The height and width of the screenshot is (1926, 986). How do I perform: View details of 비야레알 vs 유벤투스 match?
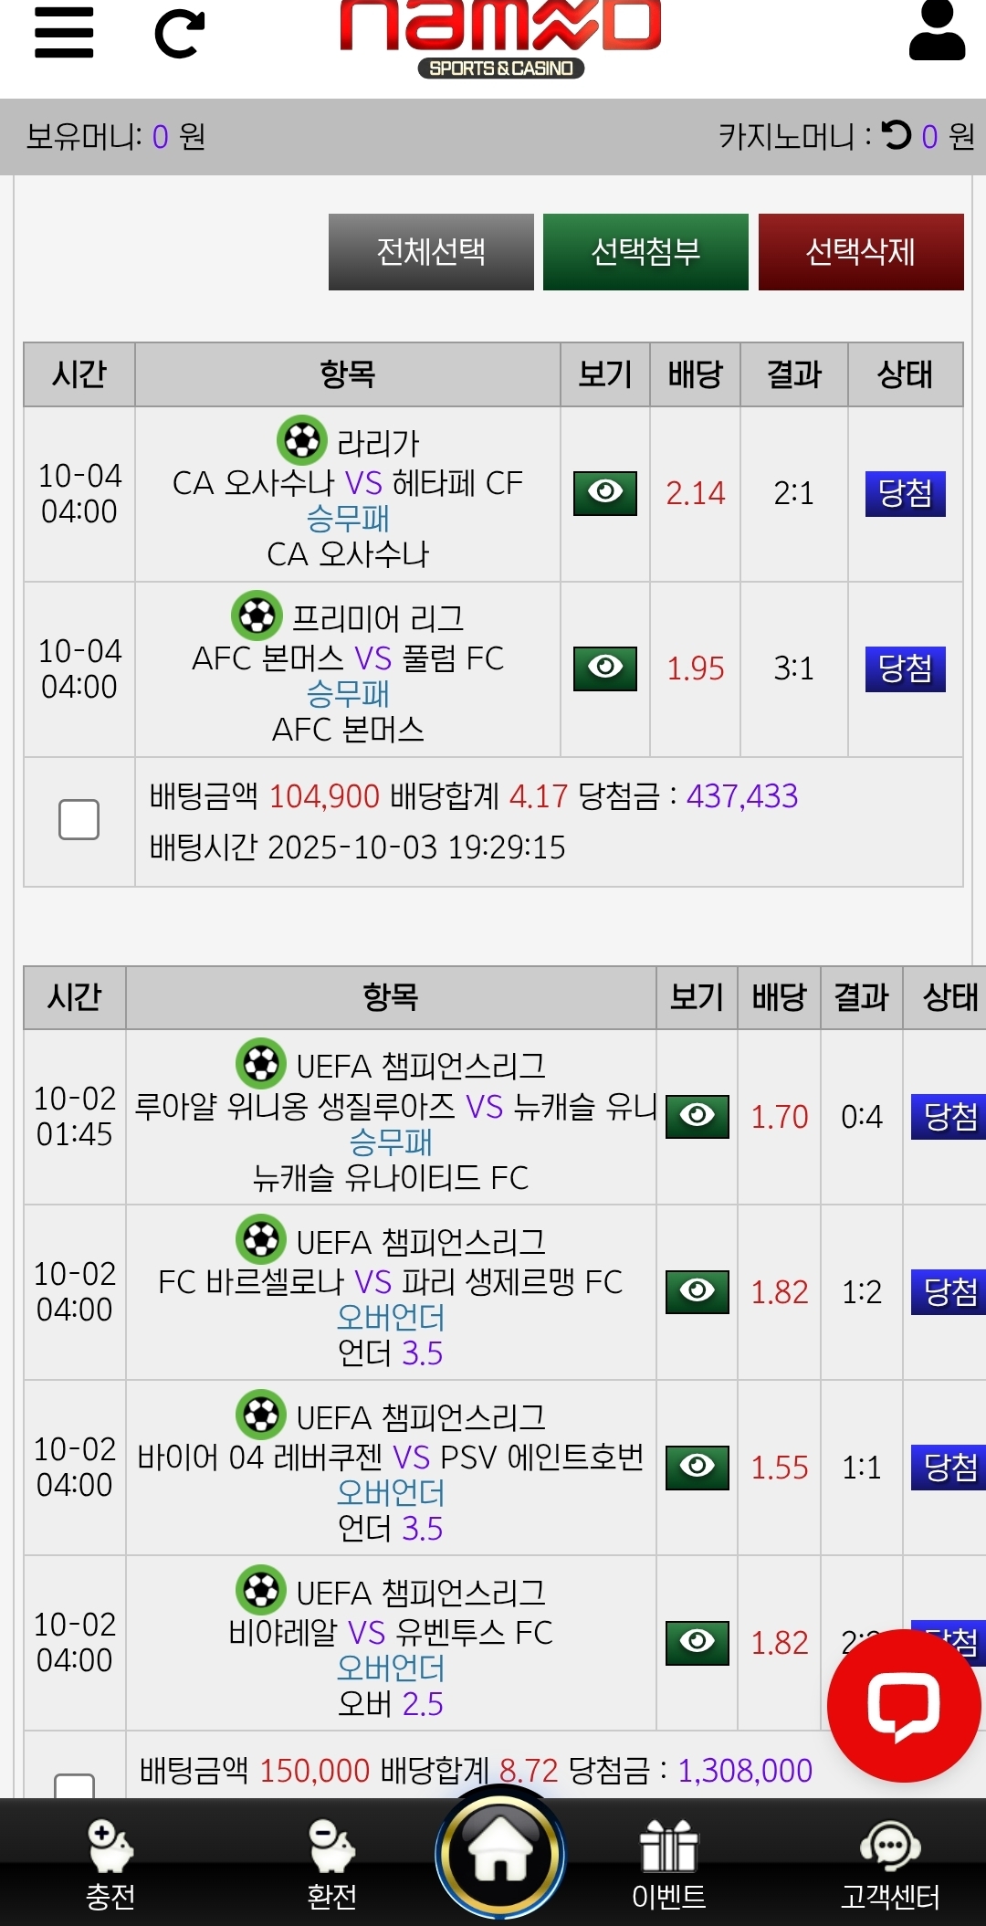coord(697,1642)
